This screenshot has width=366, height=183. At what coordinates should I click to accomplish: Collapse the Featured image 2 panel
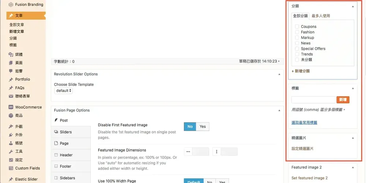click(353, 167)
